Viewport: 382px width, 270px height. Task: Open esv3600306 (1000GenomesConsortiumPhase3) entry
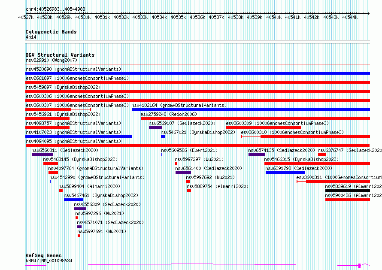point(77,96)
